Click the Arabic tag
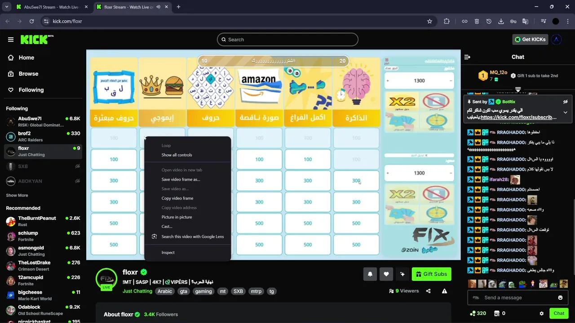 165,291
